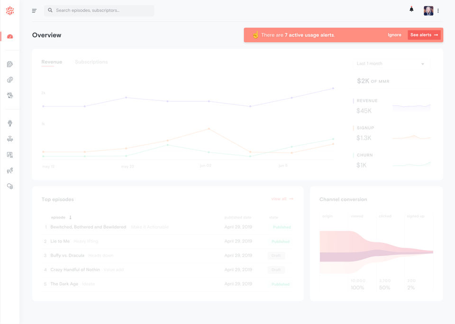Focus the Search episodes, subscriptors field
Image resolution: width=455 pixels, height=324 pixels.
tap(99, 10)
